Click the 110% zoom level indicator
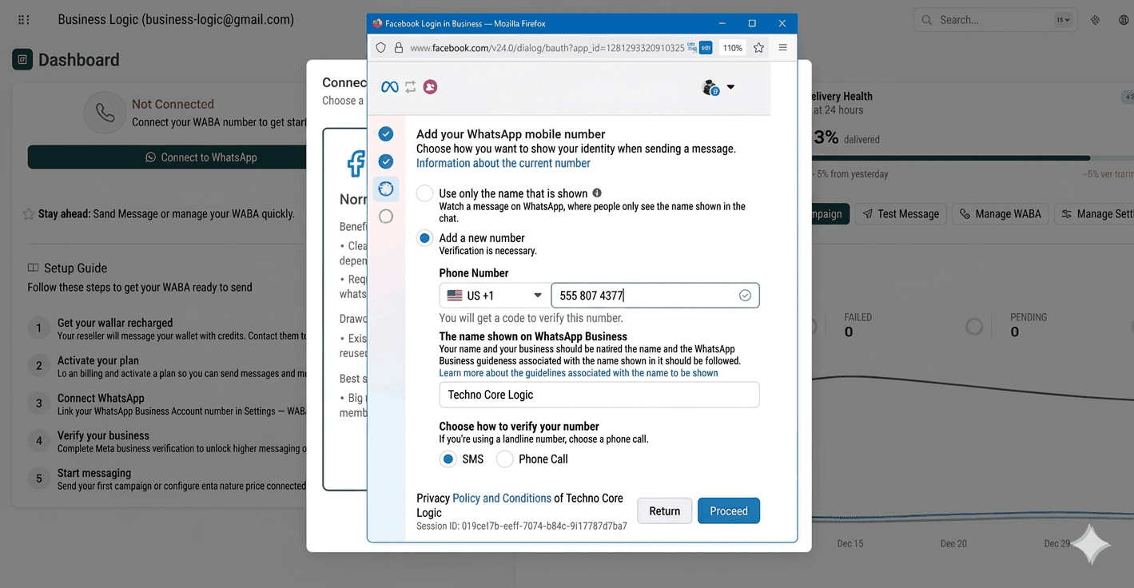 pos(732,48)
